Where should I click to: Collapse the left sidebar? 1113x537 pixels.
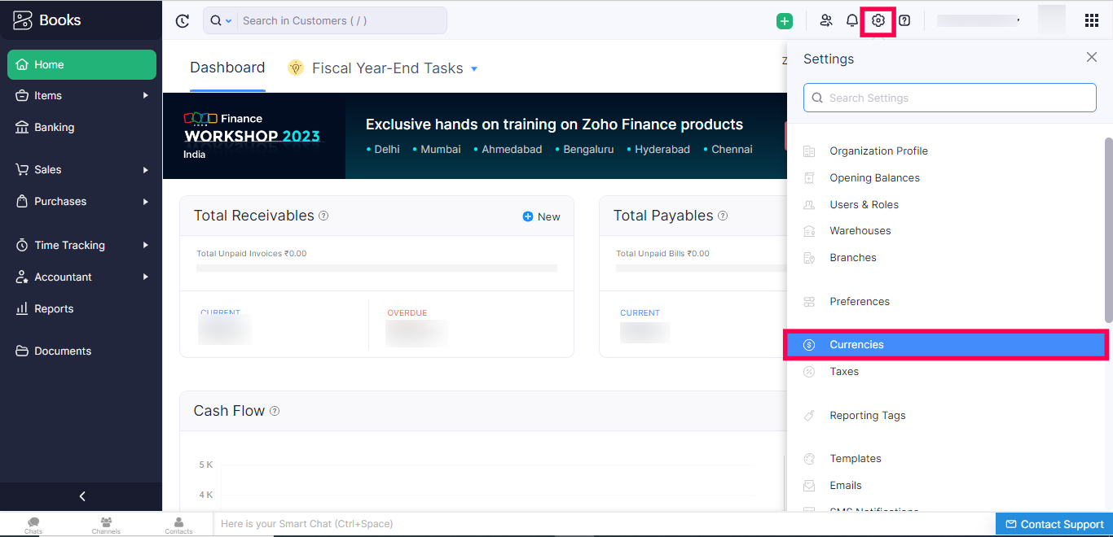coord(81,496)
